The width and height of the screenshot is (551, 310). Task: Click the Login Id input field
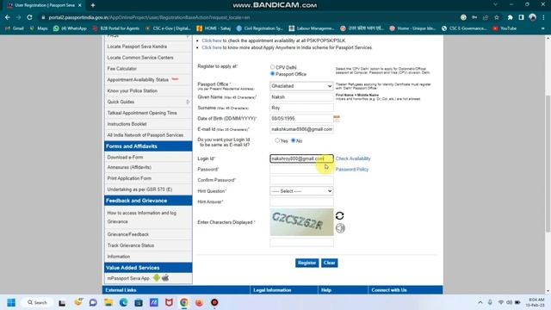click(301, 158)
